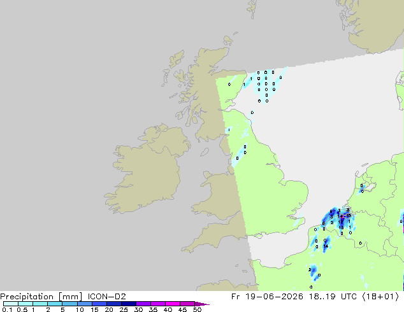Screen dimensions: 404x312
Task: Click the Orkney Islands outline north of Scotland
Action: (x=228, y=40)
